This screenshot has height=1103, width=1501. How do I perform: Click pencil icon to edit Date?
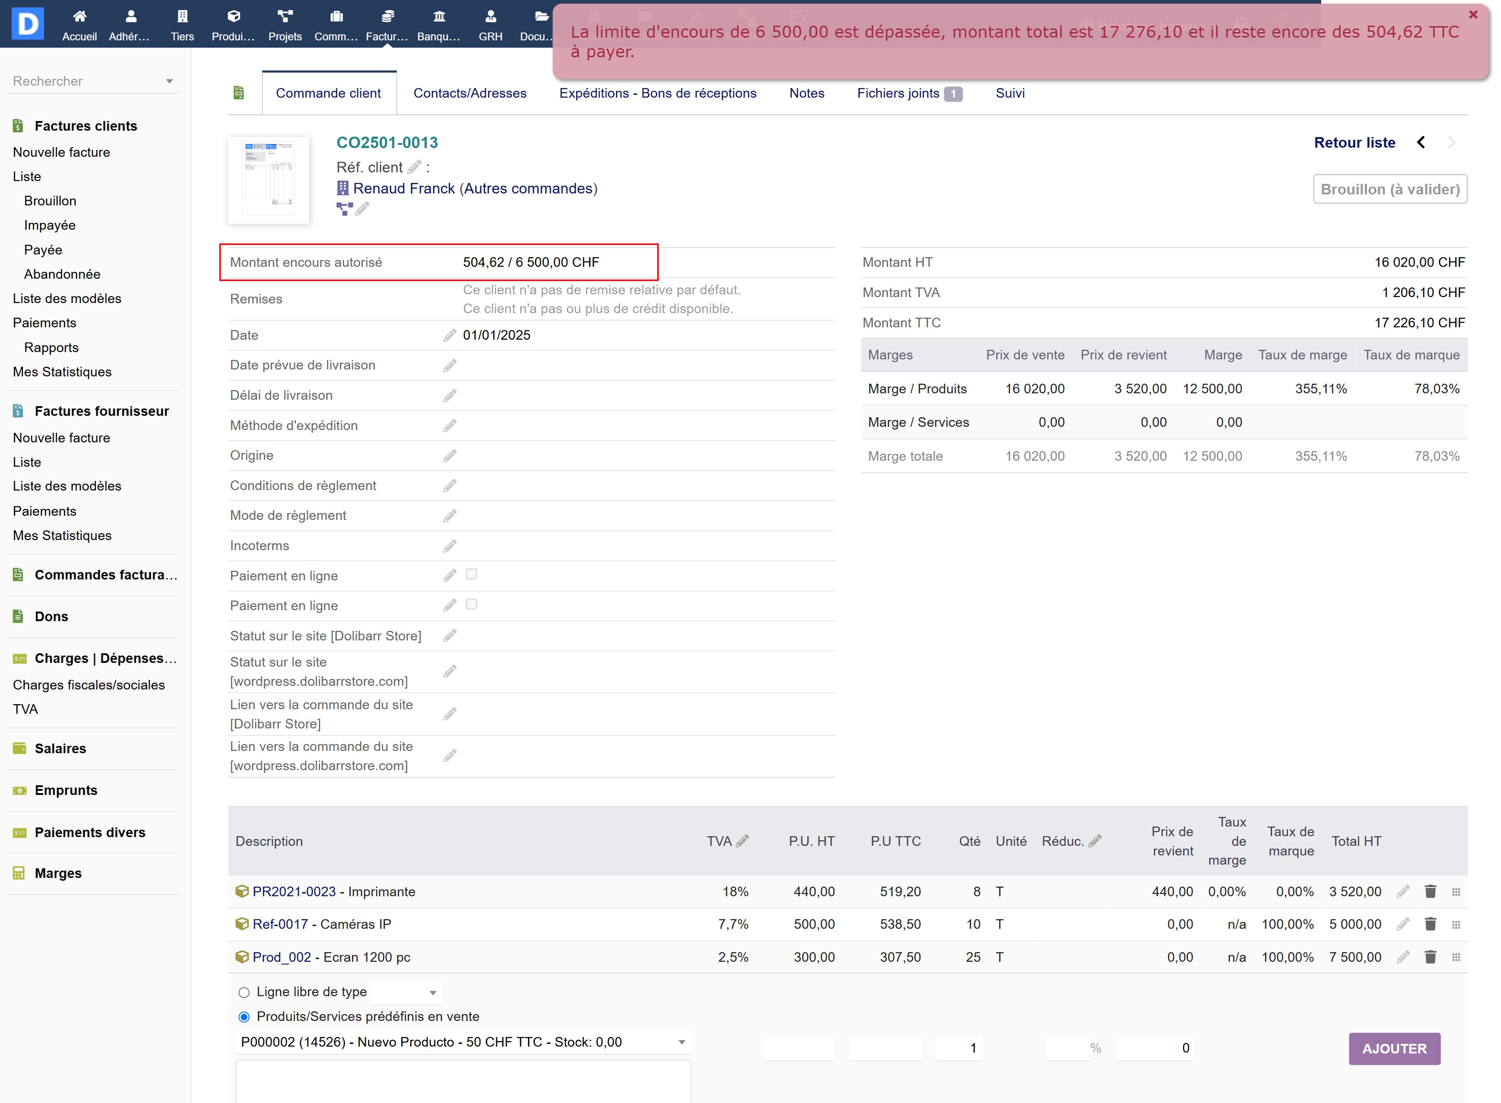point(450,335)
